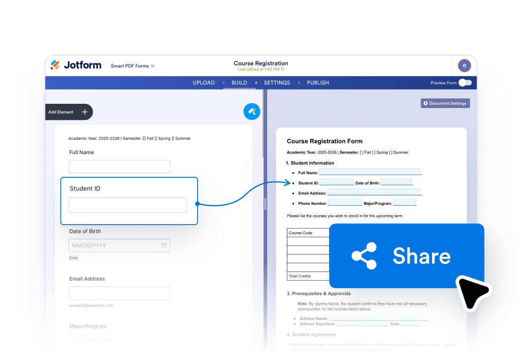Switch to the UPLOAD step
This screenshot has width=523, height=364.
coord(204,83)
